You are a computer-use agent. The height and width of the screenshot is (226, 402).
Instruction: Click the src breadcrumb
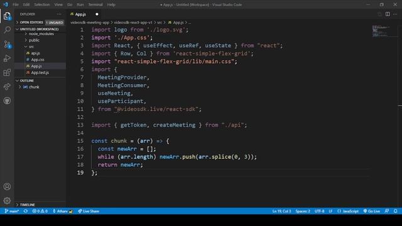[160, 23]
